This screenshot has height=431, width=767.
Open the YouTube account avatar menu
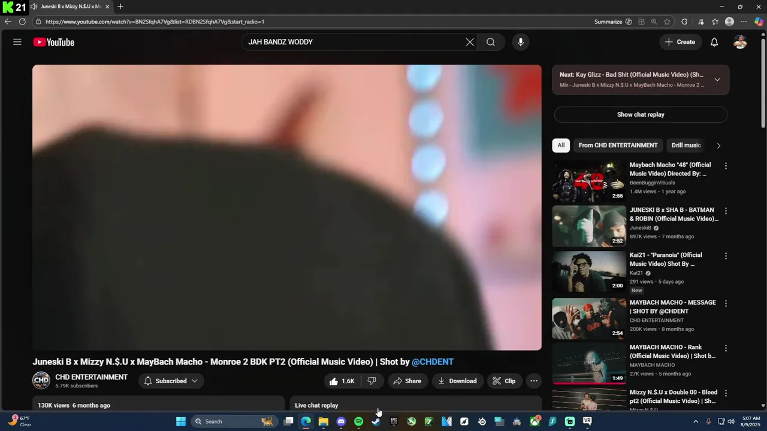click(740, 42)
